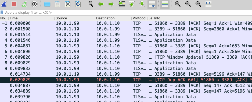Jump to the first packet
This screenshot has height=102, width=252.
(132, 4)
